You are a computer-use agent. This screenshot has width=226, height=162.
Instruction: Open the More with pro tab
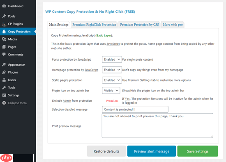(173, 25)
